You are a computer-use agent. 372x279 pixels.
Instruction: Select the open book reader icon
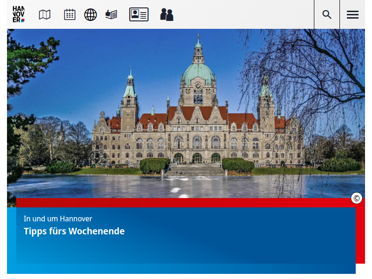(x=111, y=14)
